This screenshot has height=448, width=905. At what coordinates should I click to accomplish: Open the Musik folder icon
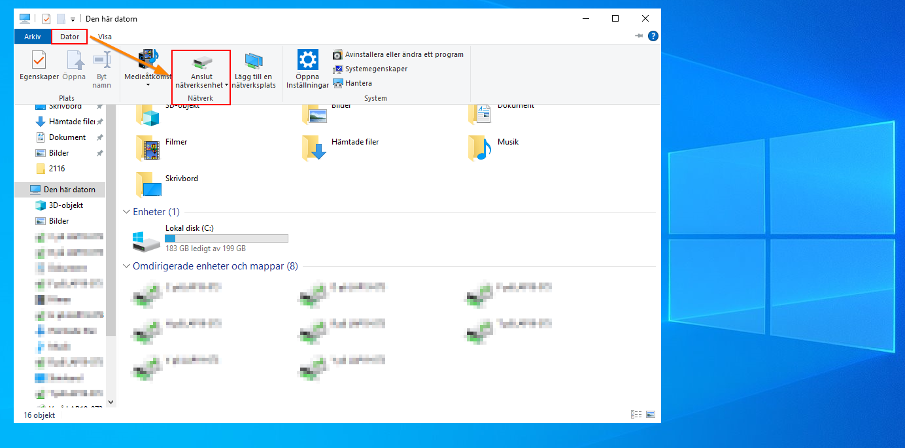[x=480, y=148]
